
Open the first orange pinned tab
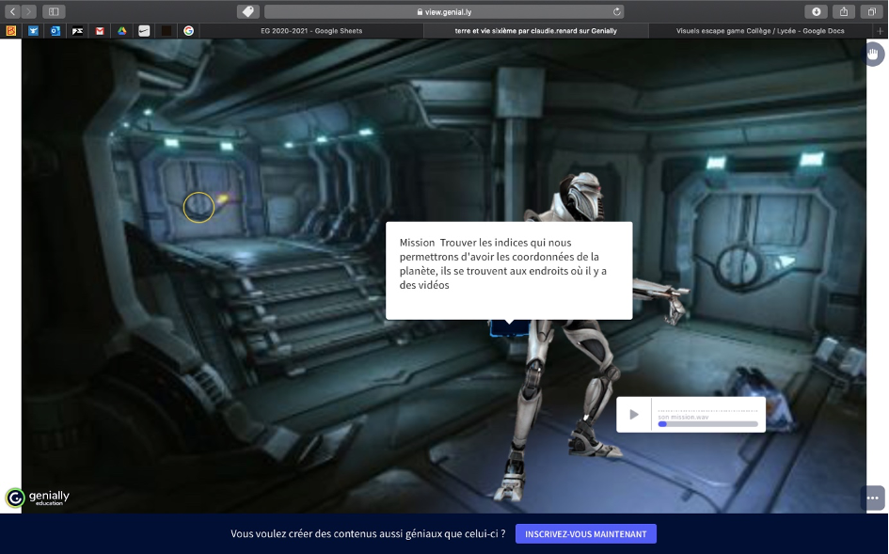click(x=10, y=31)
